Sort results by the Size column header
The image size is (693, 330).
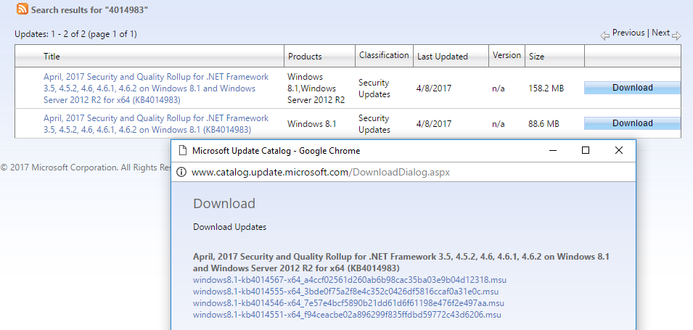(536, 57)
